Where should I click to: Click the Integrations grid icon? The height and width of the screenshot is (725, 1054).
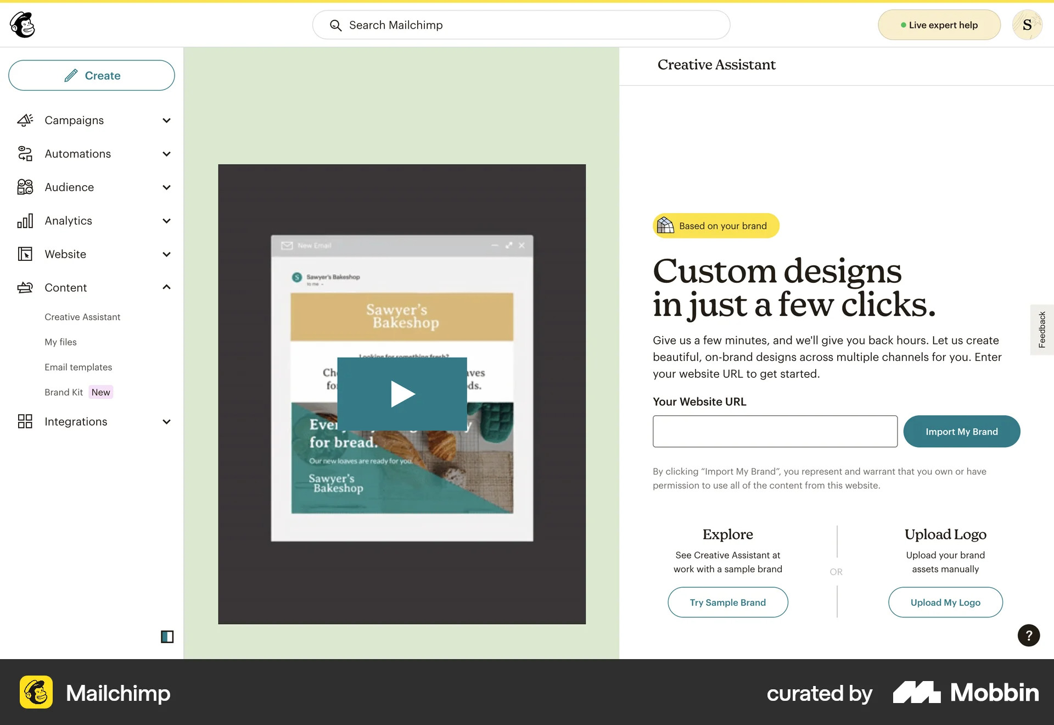25,421
